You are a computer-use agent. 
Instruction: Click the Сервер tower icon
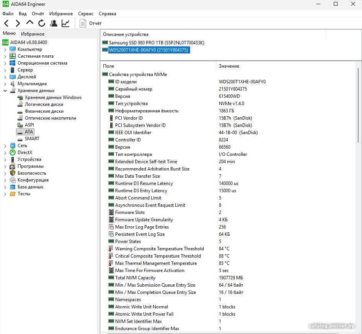(x=13, y=70)
